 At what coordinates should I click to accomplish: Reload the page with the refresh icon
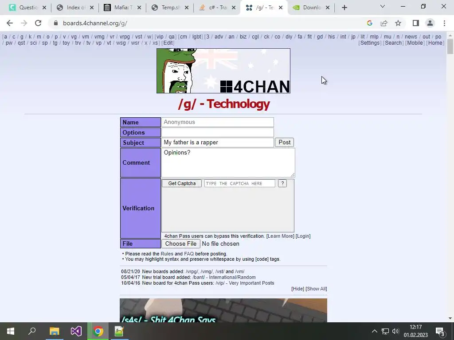(x=38, y=23)
